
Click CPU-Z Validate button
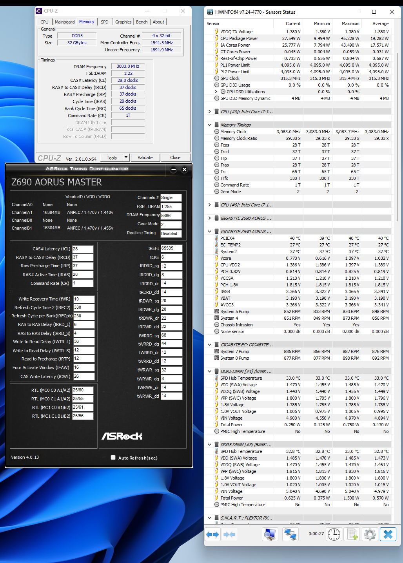click(x=145, y=157)
